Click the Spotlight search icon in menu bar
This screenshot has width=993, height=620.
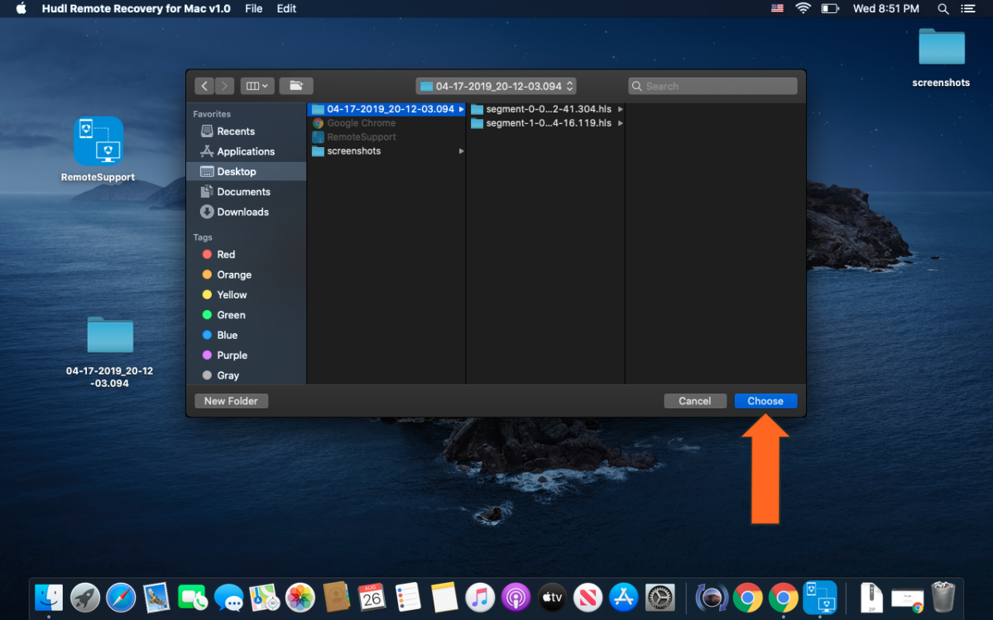tap(943, 8)
